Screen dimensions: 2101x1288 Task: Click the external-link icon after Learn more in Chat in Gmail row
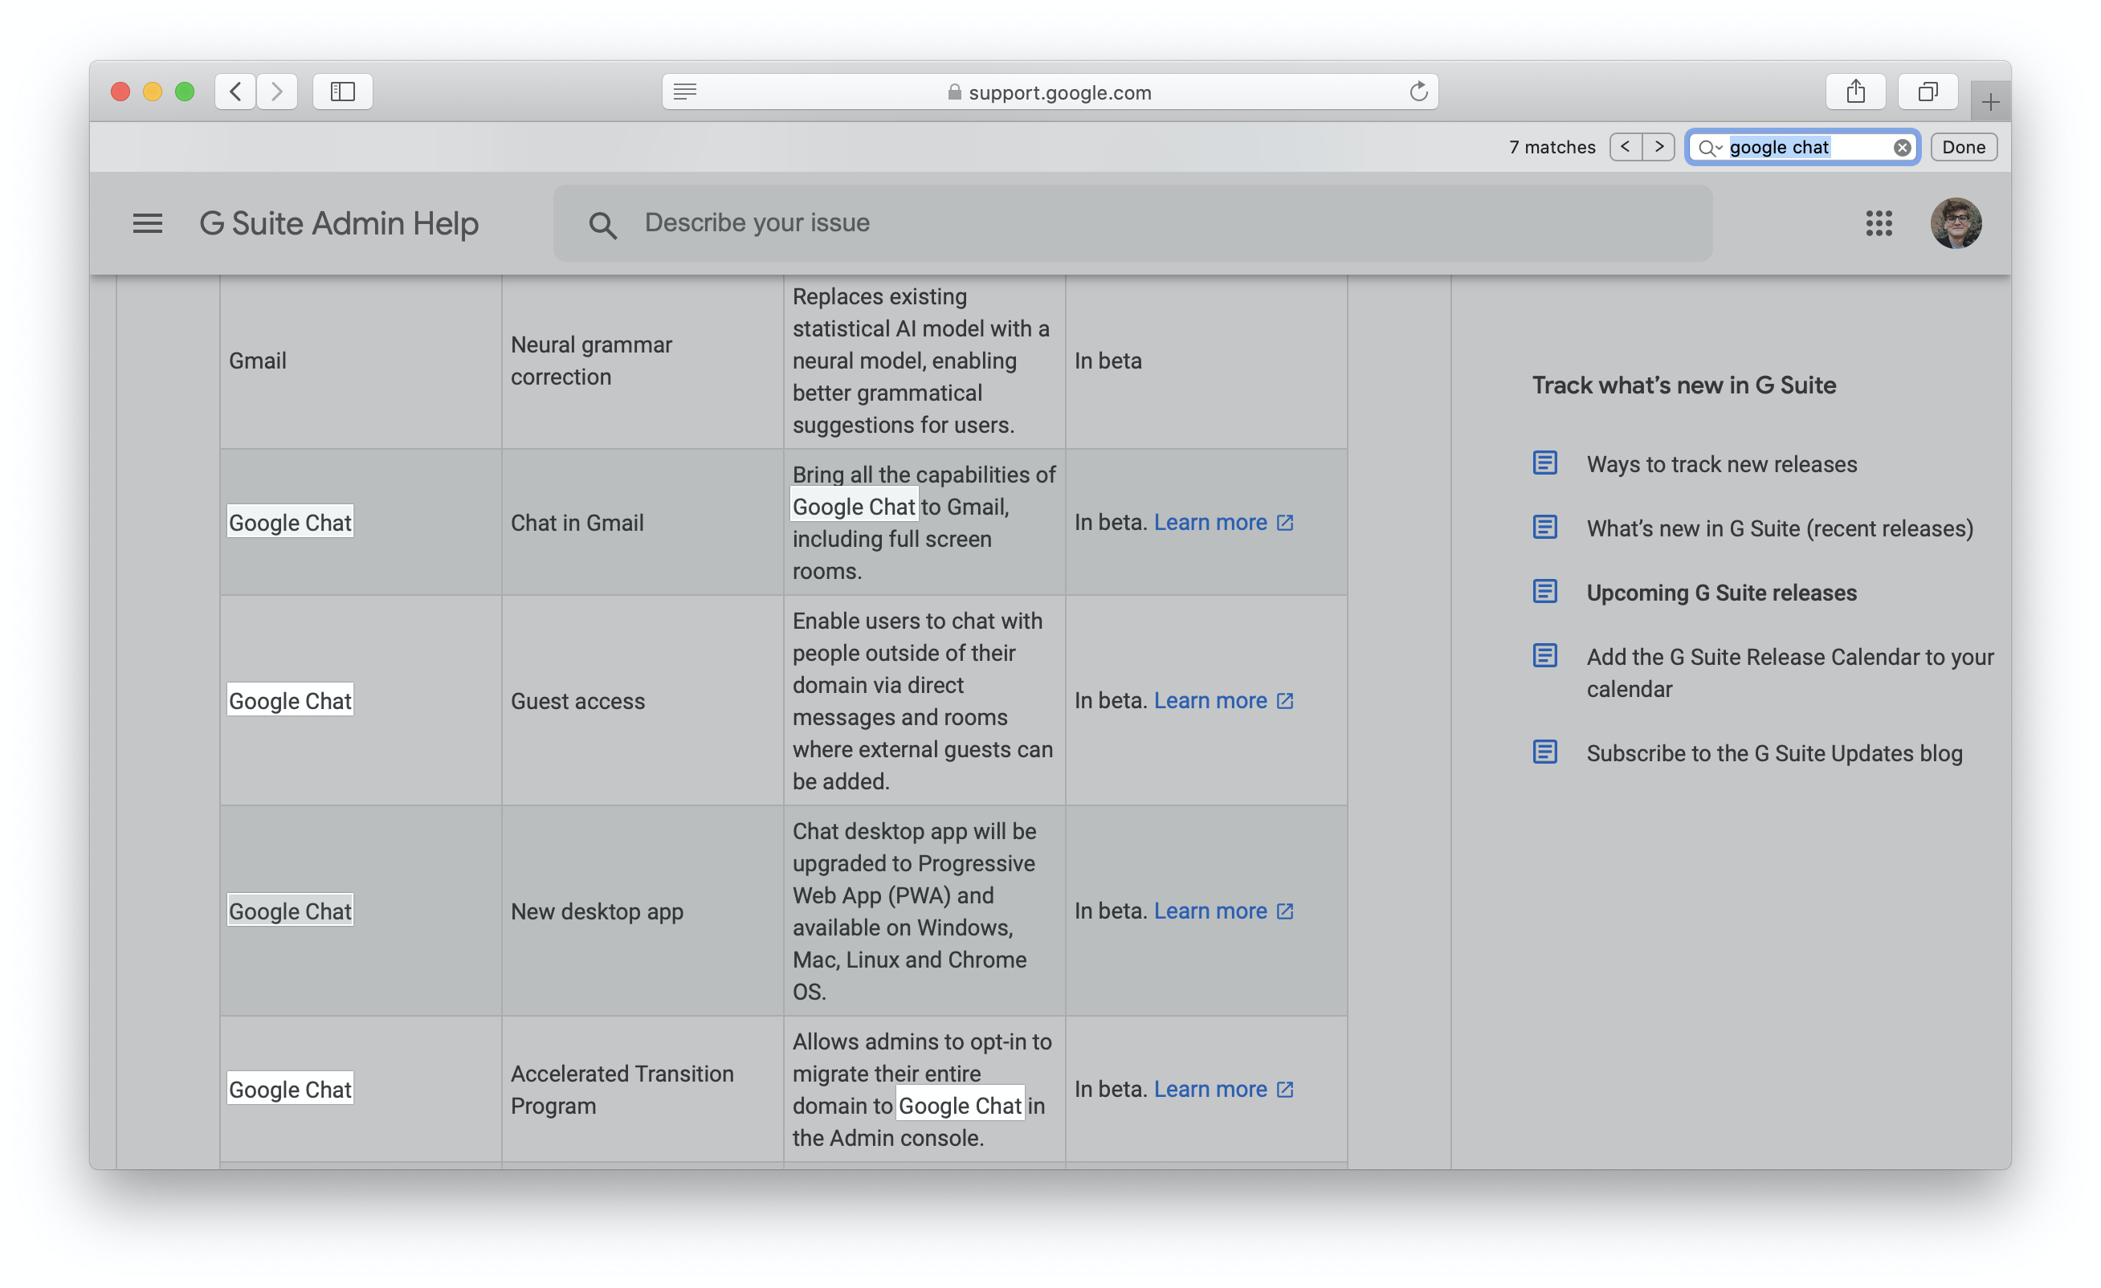1285,523
